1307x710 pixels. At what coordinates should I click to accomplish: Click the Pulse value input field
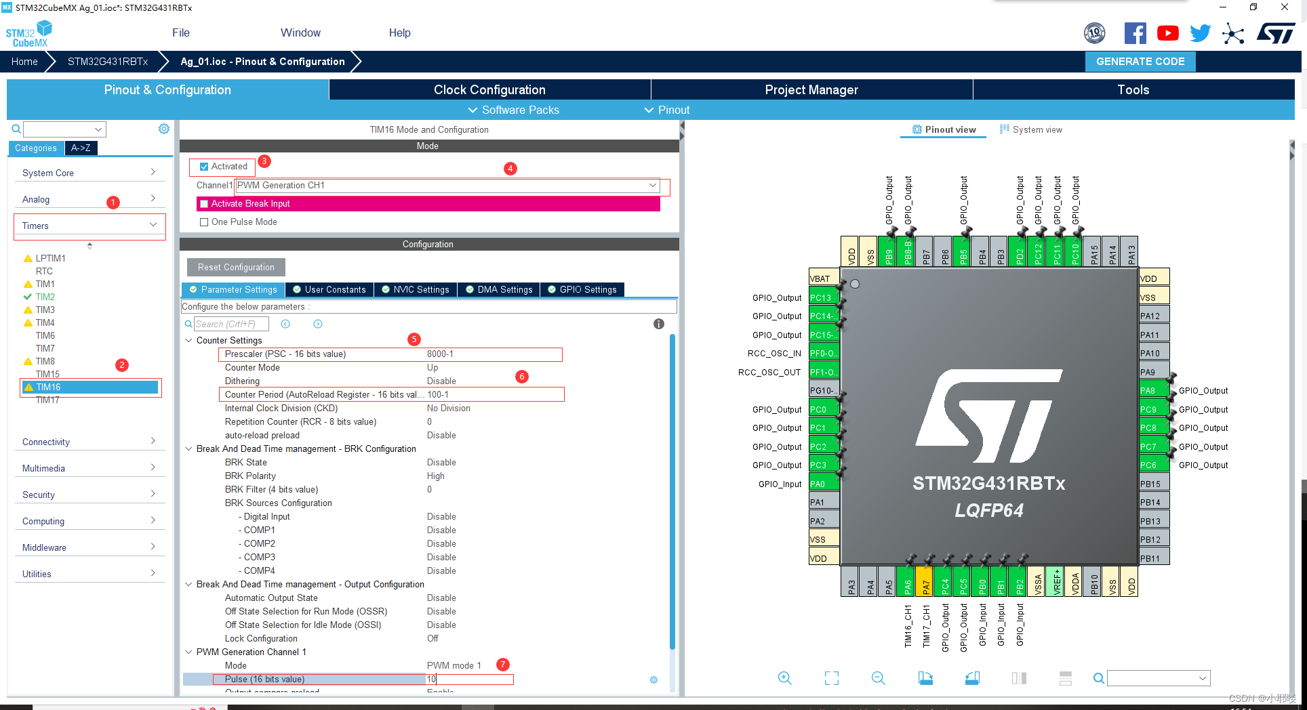(469, 679)
